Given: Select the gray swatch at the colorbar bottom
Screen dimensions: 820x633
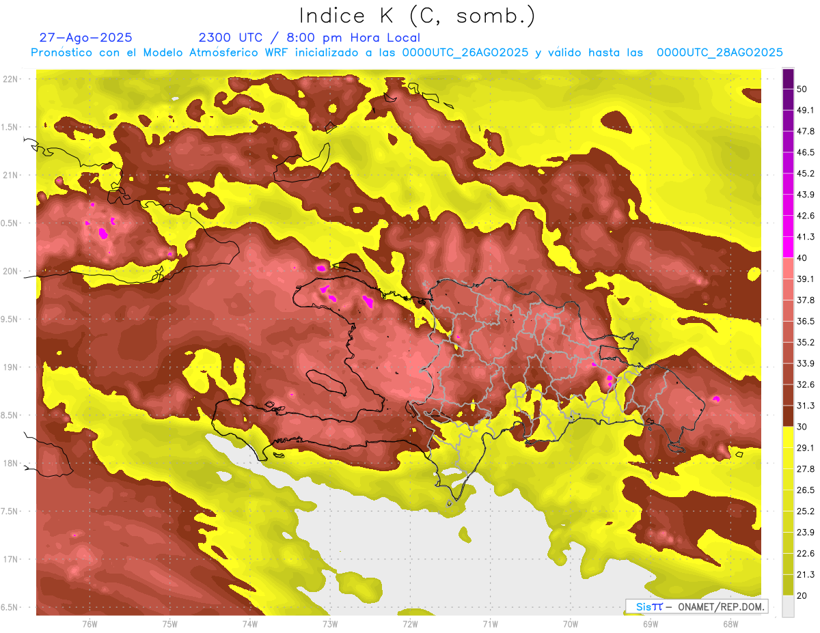Looking at the screenshot, I should pyautogui.click(x=788, y=606).
